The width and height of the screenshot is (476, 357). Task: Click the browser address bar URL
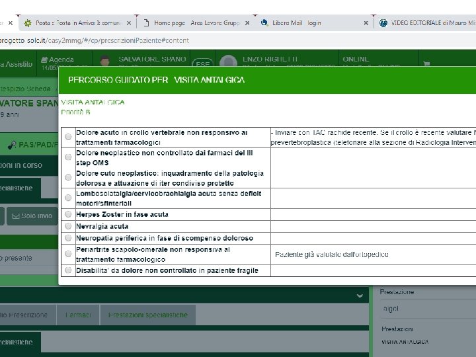coord(94,40)
